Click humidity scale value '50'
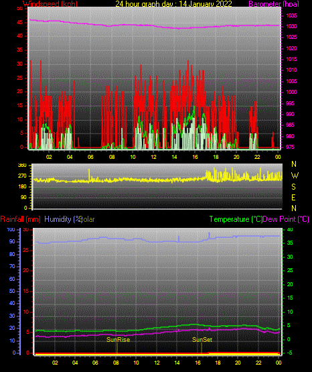 point(12,291)
